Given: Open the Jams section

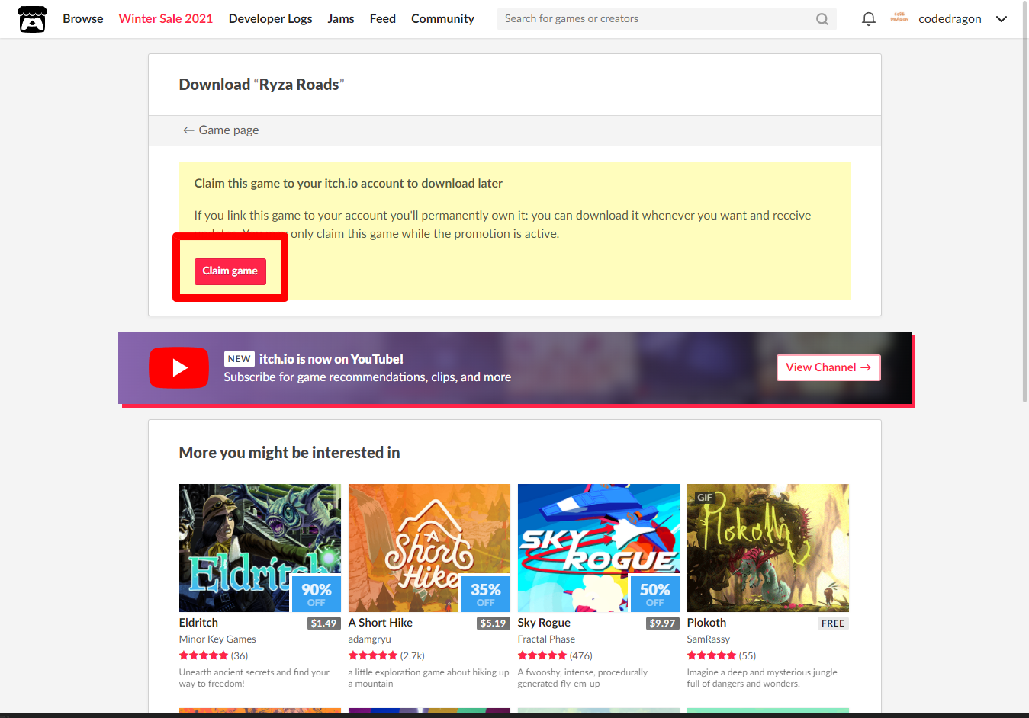Looking at the screenshot, I should point(341,18).
